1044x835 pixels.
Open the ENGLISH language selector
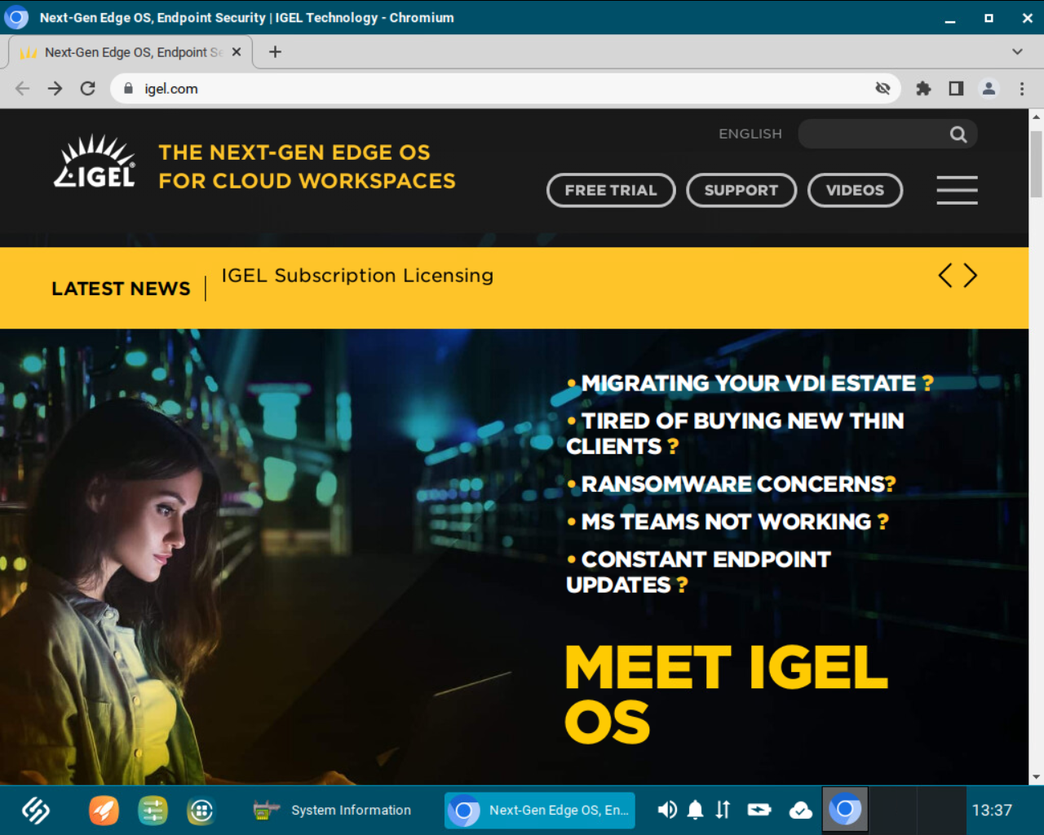(750, 134)
